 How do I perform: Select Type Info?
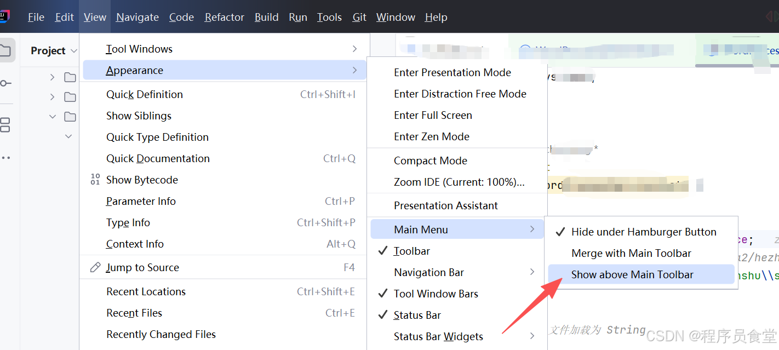(x=225, y=222)
